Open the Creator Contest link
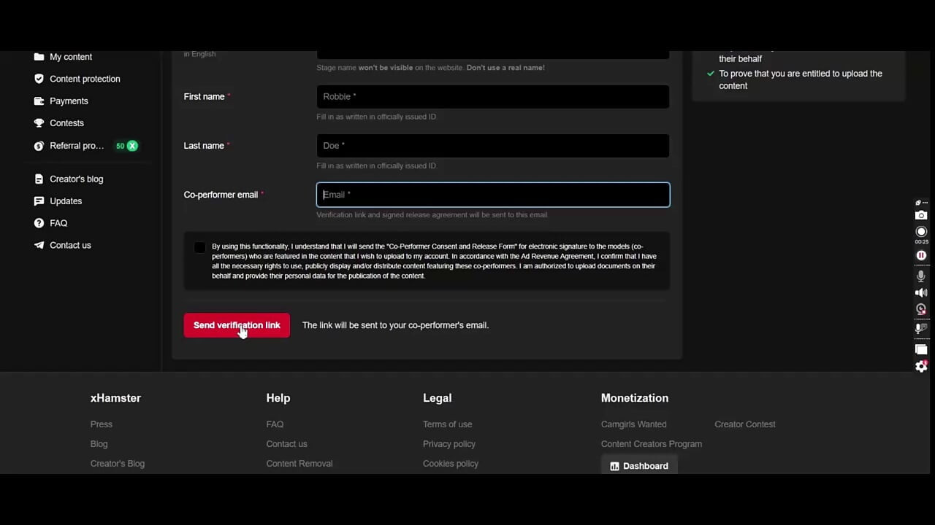This screenshot has height=525, width=935. coord(745,424)
